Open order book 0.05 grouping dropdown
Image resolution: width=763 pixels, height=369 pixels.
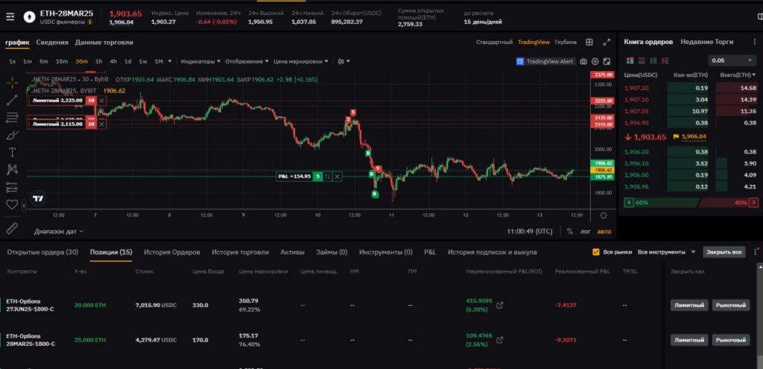point(732,60)
